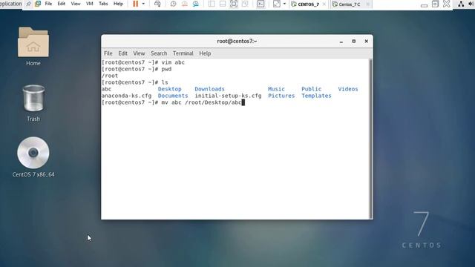Screen dimensions: 475x267
Task: Click the VMware Workstation logo icon
Action: [38, 4]
